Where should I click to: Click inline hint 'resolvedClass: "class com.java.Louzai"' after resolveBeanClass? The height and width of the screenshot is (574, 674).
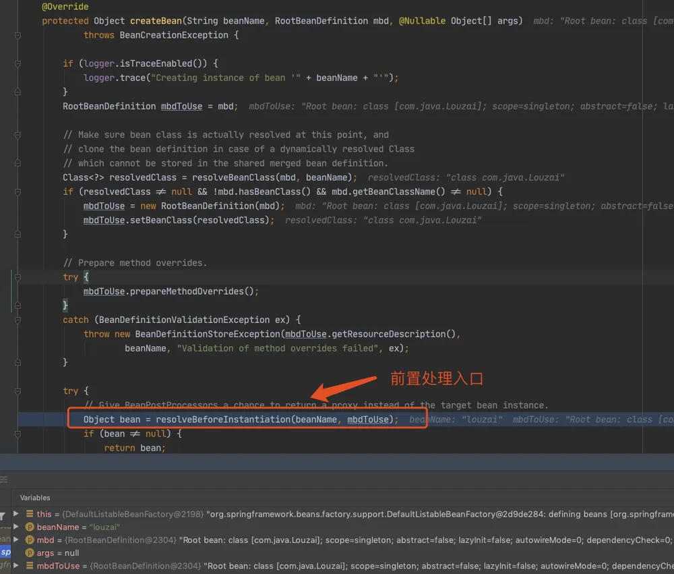466,177
